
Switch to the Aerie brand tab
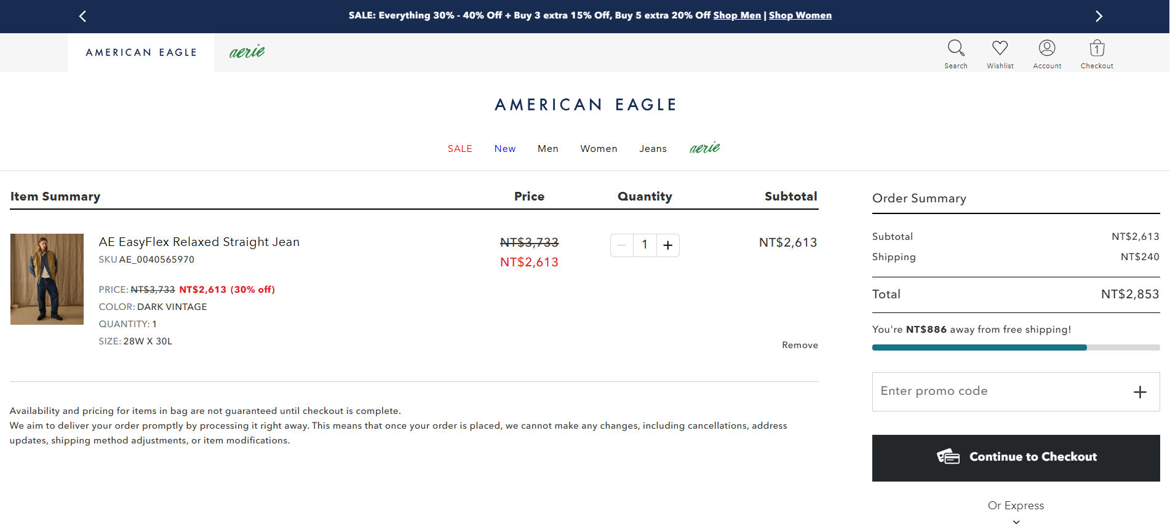[x=247, y=52]
